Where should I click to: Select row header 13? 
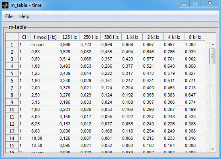pos(12,131)
